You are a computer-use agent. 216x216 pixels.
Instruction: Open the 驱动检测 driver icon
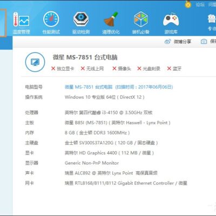(x=81, y=19)
